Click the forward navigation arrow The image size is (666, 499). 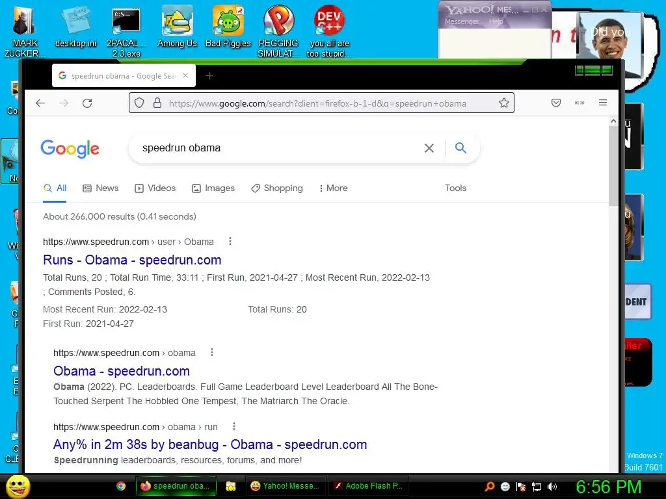point(64,103)
